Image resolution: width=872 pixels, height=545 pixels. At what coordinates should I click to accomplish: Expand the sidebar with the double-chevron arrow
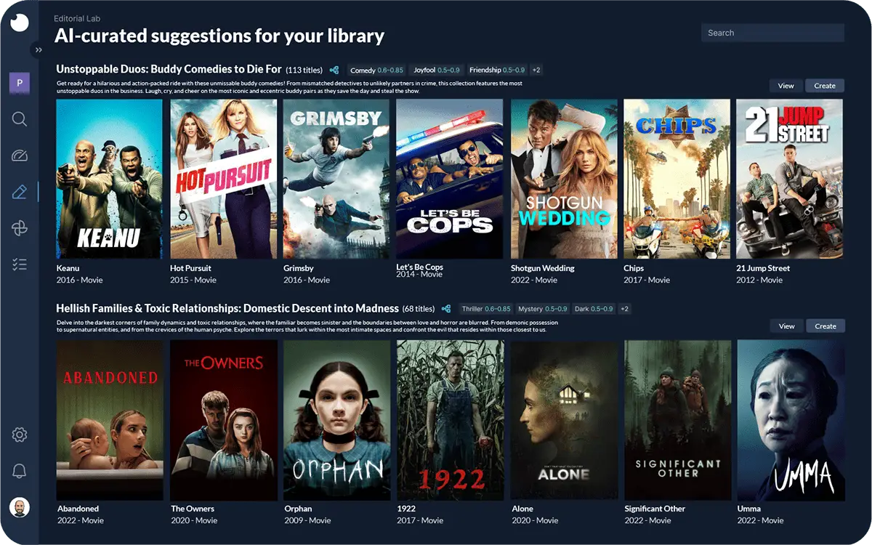[x=38, y=50]
